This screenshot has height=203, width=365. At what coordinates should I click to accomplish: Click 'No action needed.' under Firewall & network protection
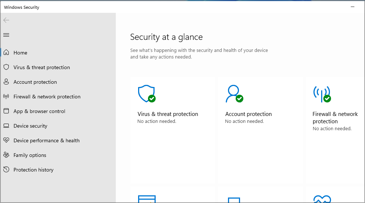click(x=332, y=128)
